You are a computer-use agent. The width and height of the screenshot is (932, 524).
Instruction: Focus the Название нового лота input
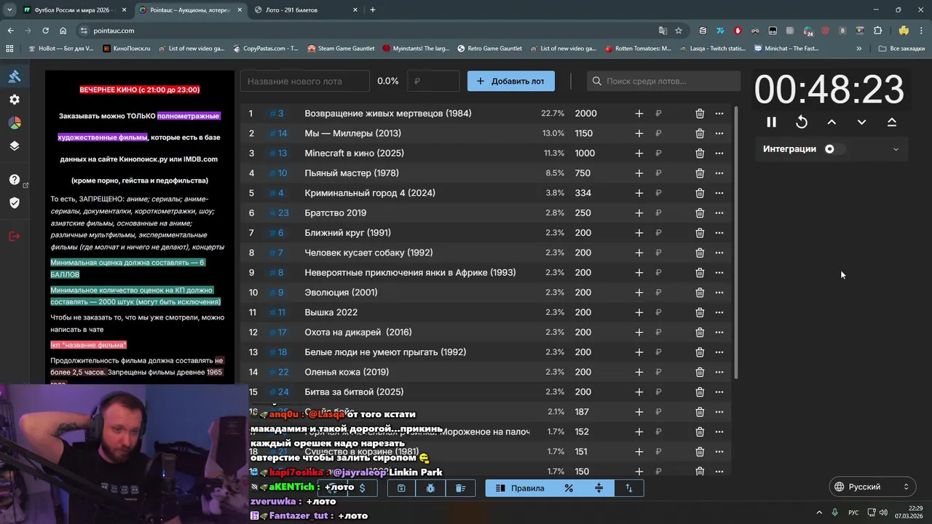pos(305,81)
